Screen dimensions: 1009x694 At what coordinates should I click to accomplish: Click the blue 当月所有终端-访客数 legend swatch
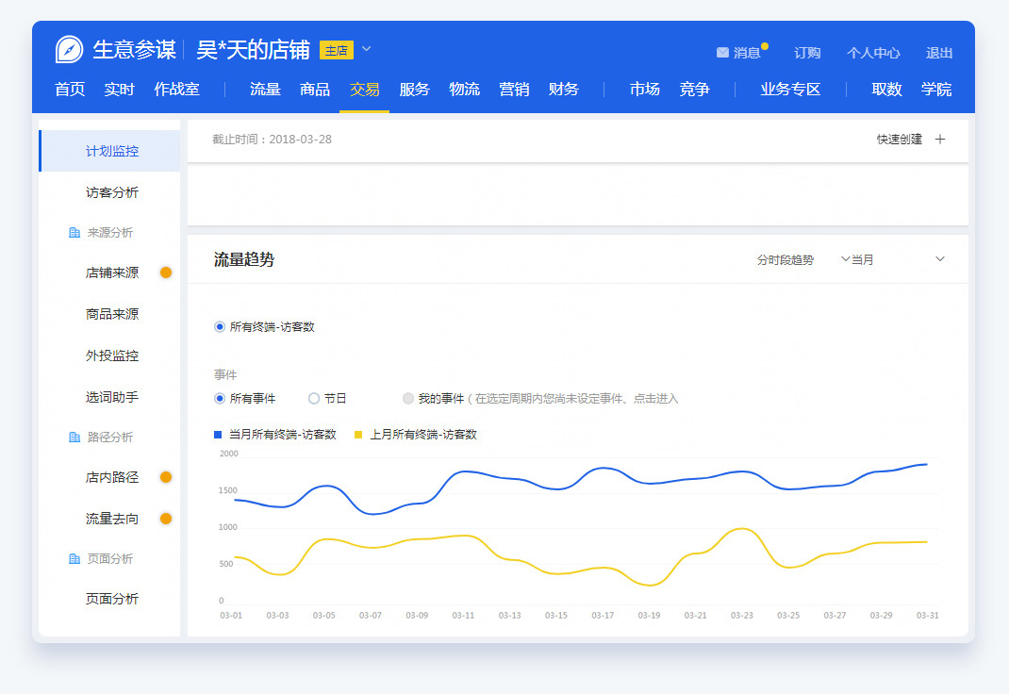tap(218, 435)
